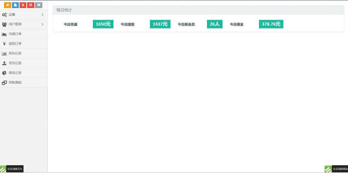Click the 26人 new members badge

215,24
